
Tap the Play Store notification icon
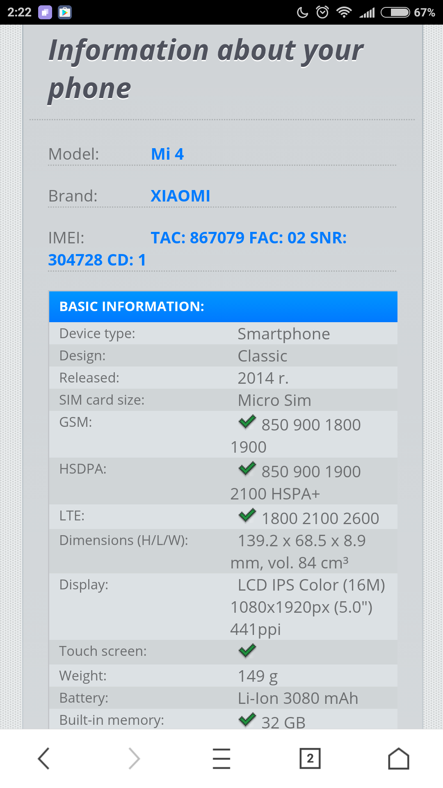click(65, 12)
